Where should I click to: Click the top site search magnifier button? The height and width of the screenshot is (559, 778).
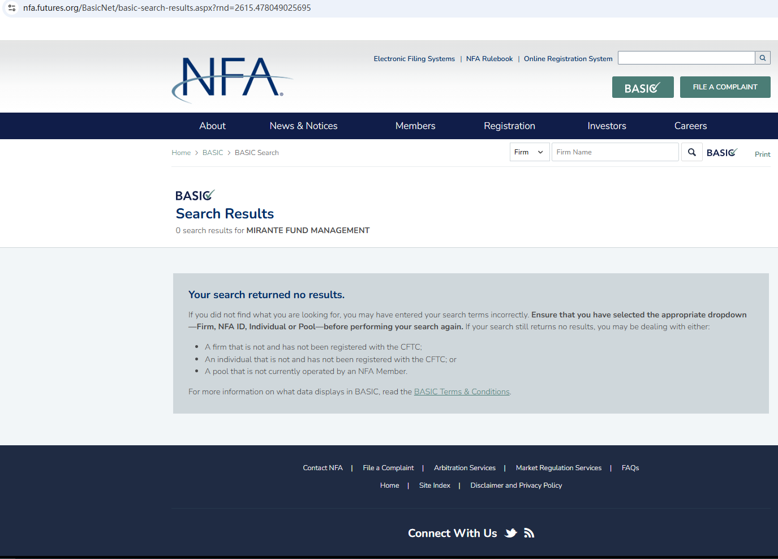(763, 58)
